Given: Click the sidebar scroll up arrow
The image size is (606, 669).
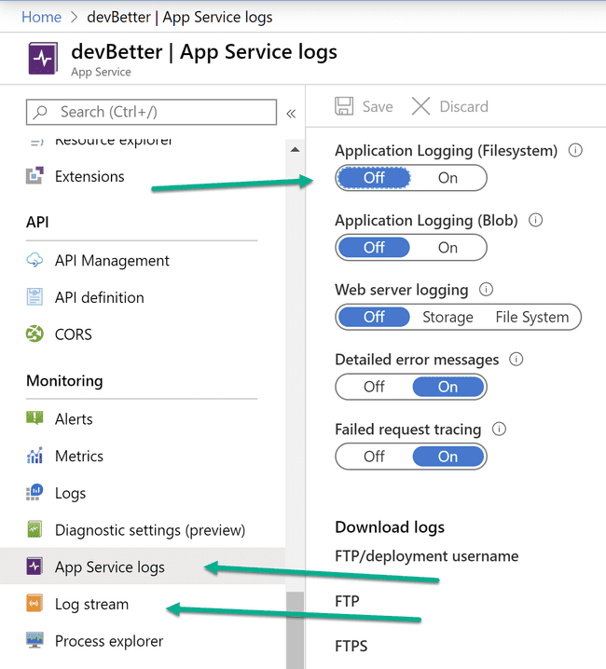Looking at the screenshot, I should (x=295, y=150).
